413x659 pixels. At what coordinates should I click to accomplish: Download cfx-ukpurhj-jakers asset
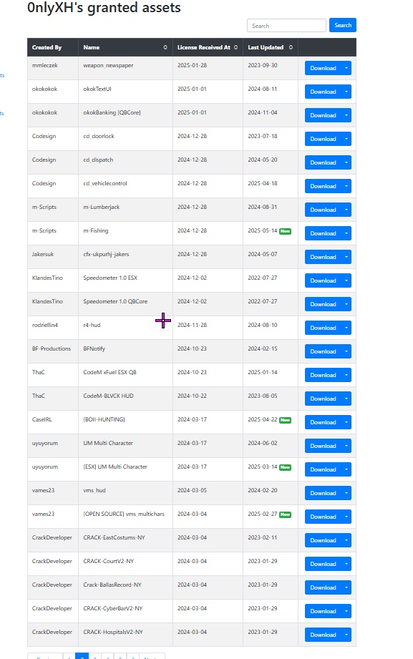(x=323, y=257)
